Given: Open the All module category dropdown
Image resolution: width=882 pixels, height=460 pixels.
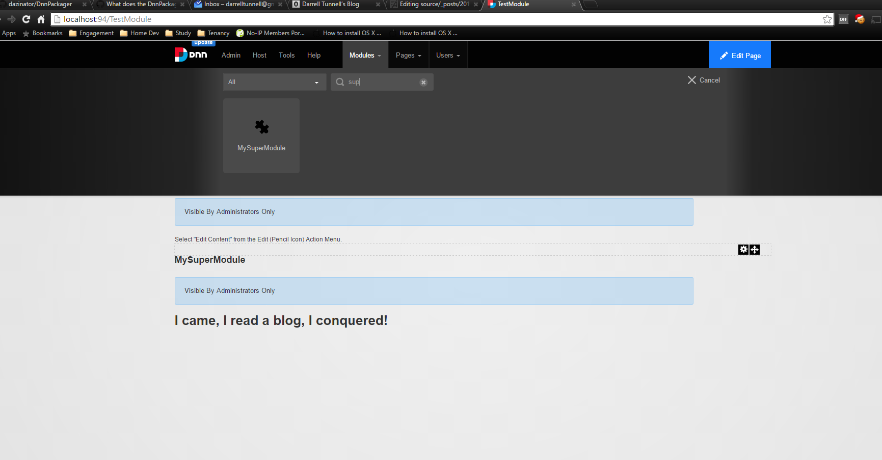Looking at the screenshot, I should point(274,82).
